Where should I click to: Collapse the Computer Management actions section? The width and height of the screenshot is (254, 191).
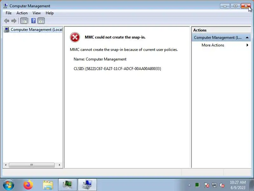pyautogui.click(x=247, y=38)
